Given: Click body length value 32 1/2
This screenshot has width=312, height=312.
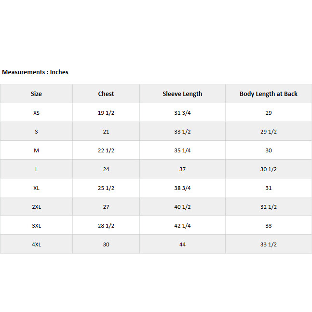Looking at the screenshot, I should [269, 207].
